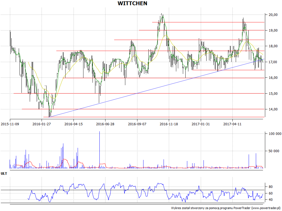Select the 2017-04-11 date label
This screenshot has width=282, height=211.
[x=232, y=124]
